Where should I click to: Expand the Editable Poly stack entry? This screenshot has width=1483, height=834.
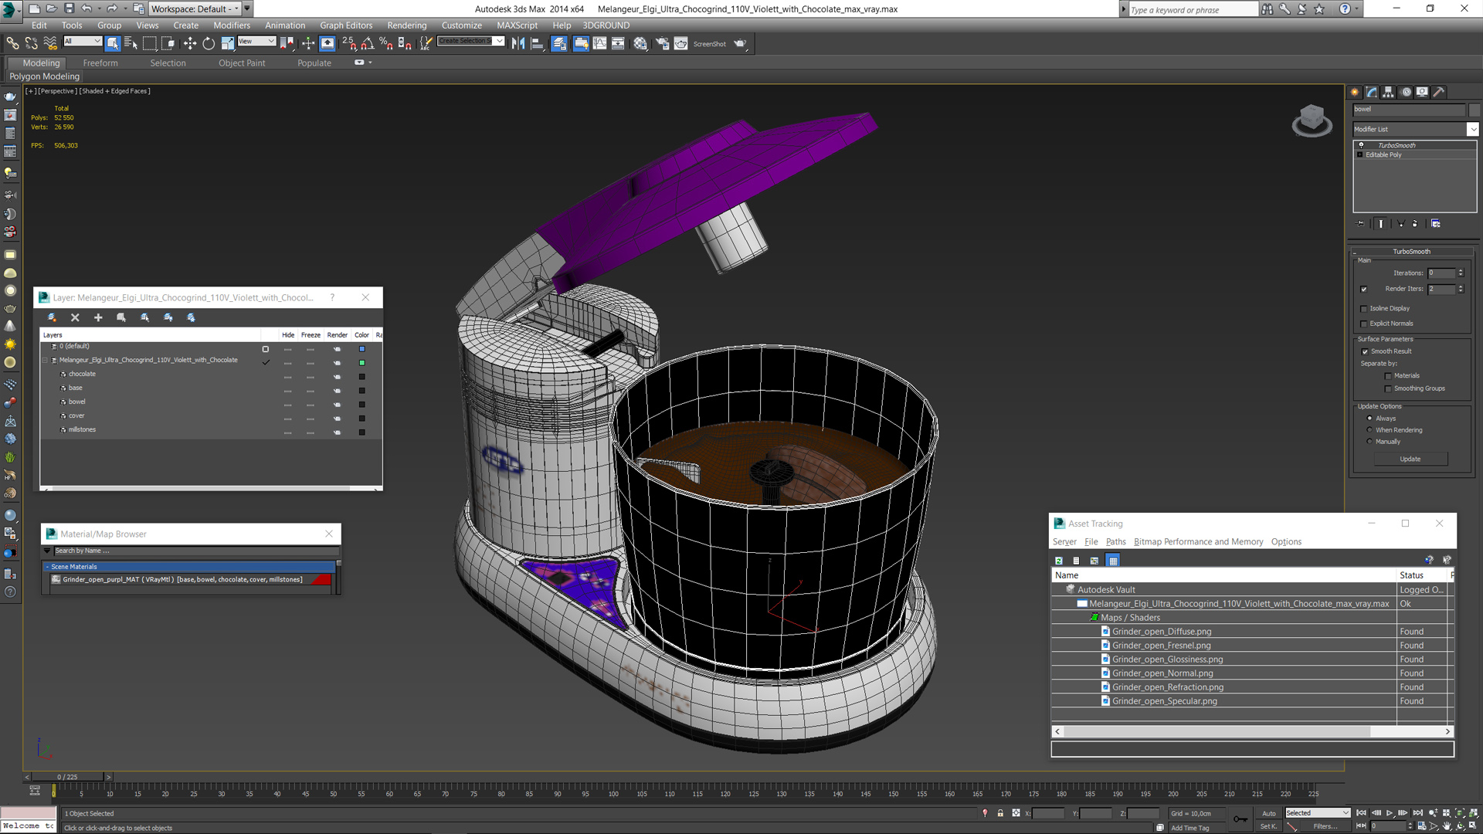tap(1360, 154)
